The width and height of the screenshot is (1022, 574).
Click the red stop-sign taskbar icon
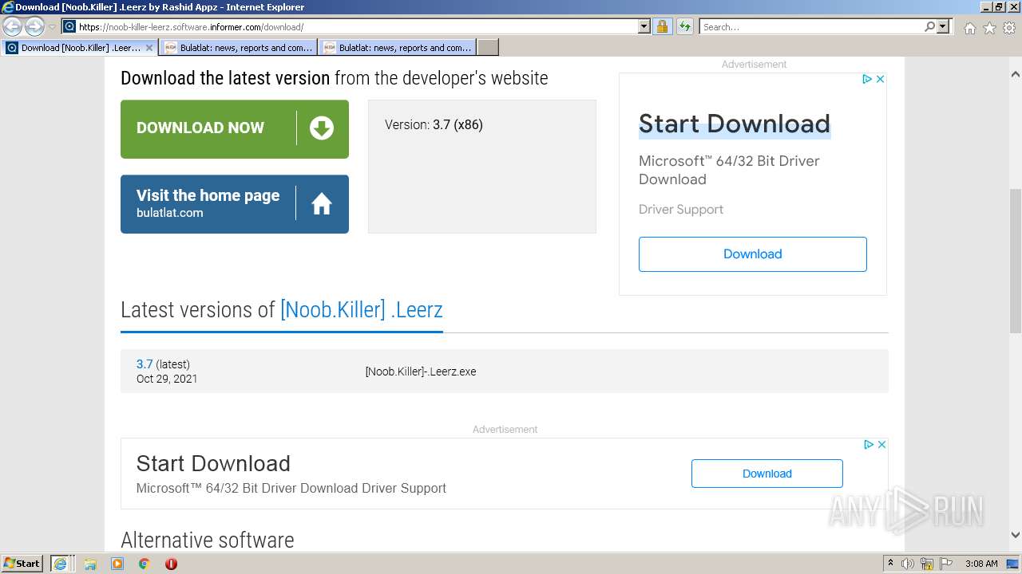point(171,564)
